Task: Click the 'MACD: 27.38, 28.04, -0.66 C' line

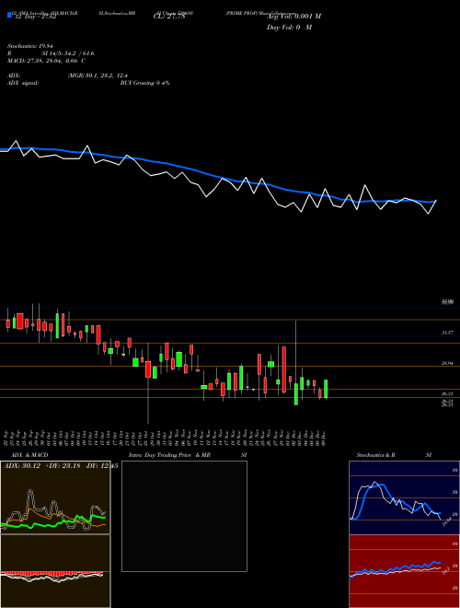Action: [46, 61]
